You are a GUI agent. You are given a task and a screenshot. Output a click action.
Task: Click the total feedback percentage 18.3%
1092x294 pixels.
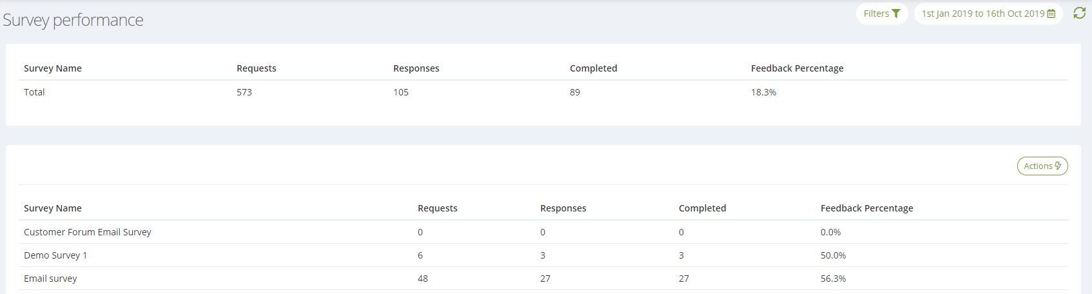764,92
